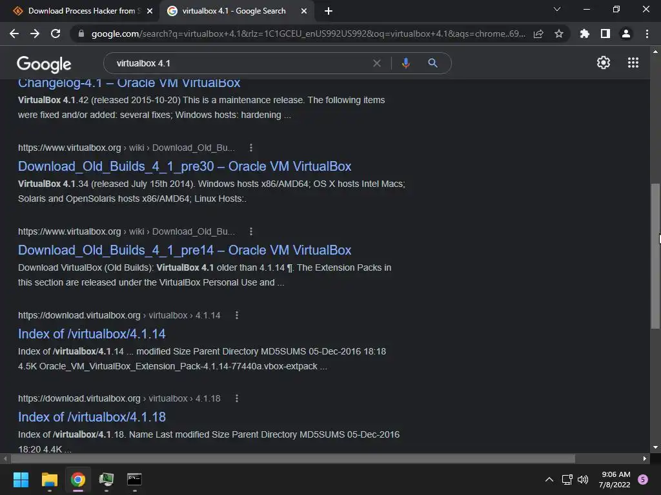Click the 4.1.18 download.virtualbox.org breadcrumb

point(119,398)
